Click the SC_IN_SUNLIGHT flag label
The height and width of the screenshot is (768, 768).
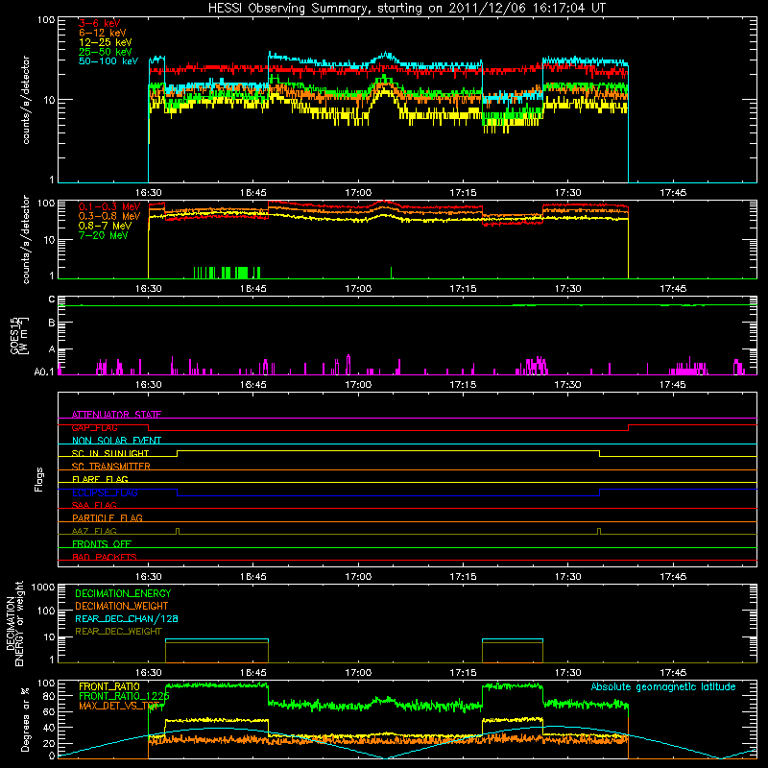tap(110, 453)
